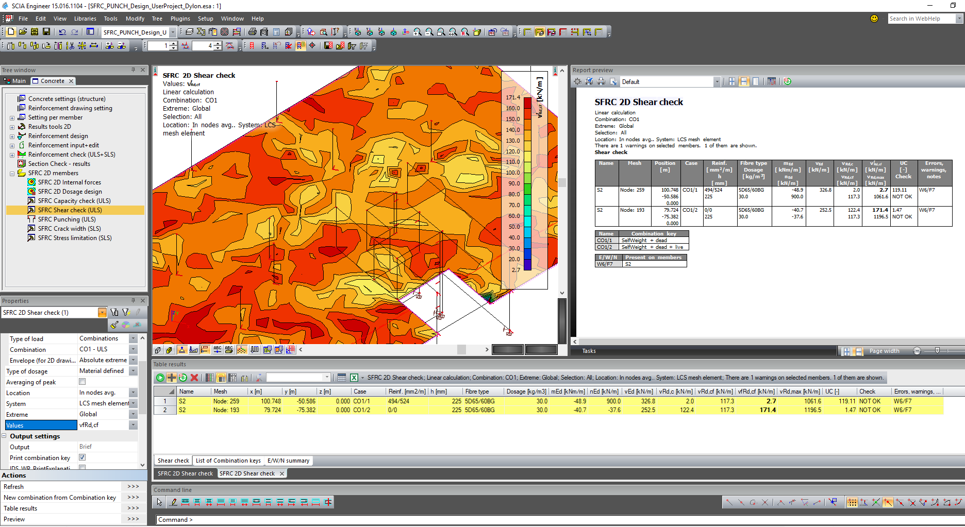Open the Type of load dropdown

point(134,338)
